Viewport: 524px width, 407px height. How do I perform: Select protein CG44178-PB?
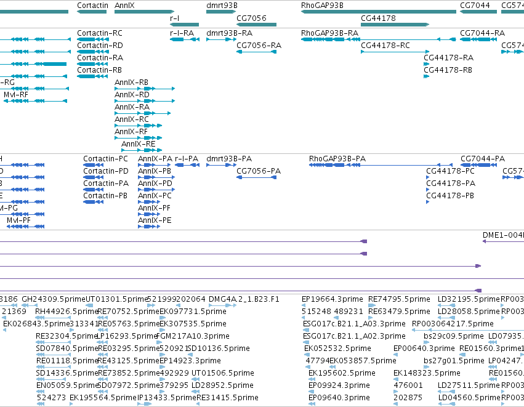pos(450,196)
